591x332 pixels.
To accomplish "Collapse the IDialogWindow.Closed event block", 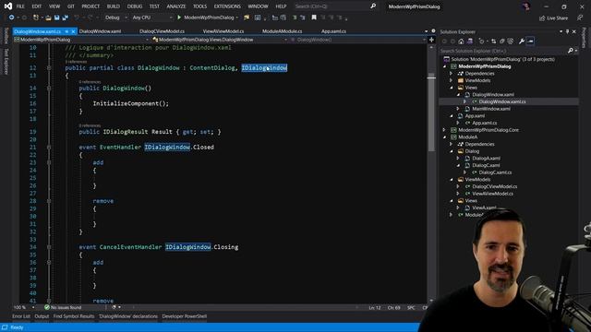I will point(49,148).
